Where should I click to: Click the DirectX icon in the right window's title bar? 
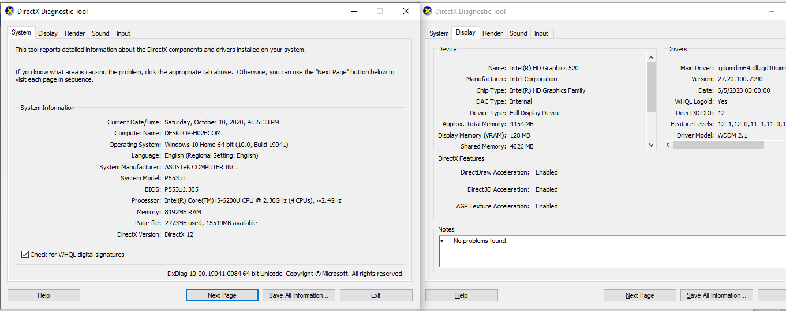click(427, 11)
